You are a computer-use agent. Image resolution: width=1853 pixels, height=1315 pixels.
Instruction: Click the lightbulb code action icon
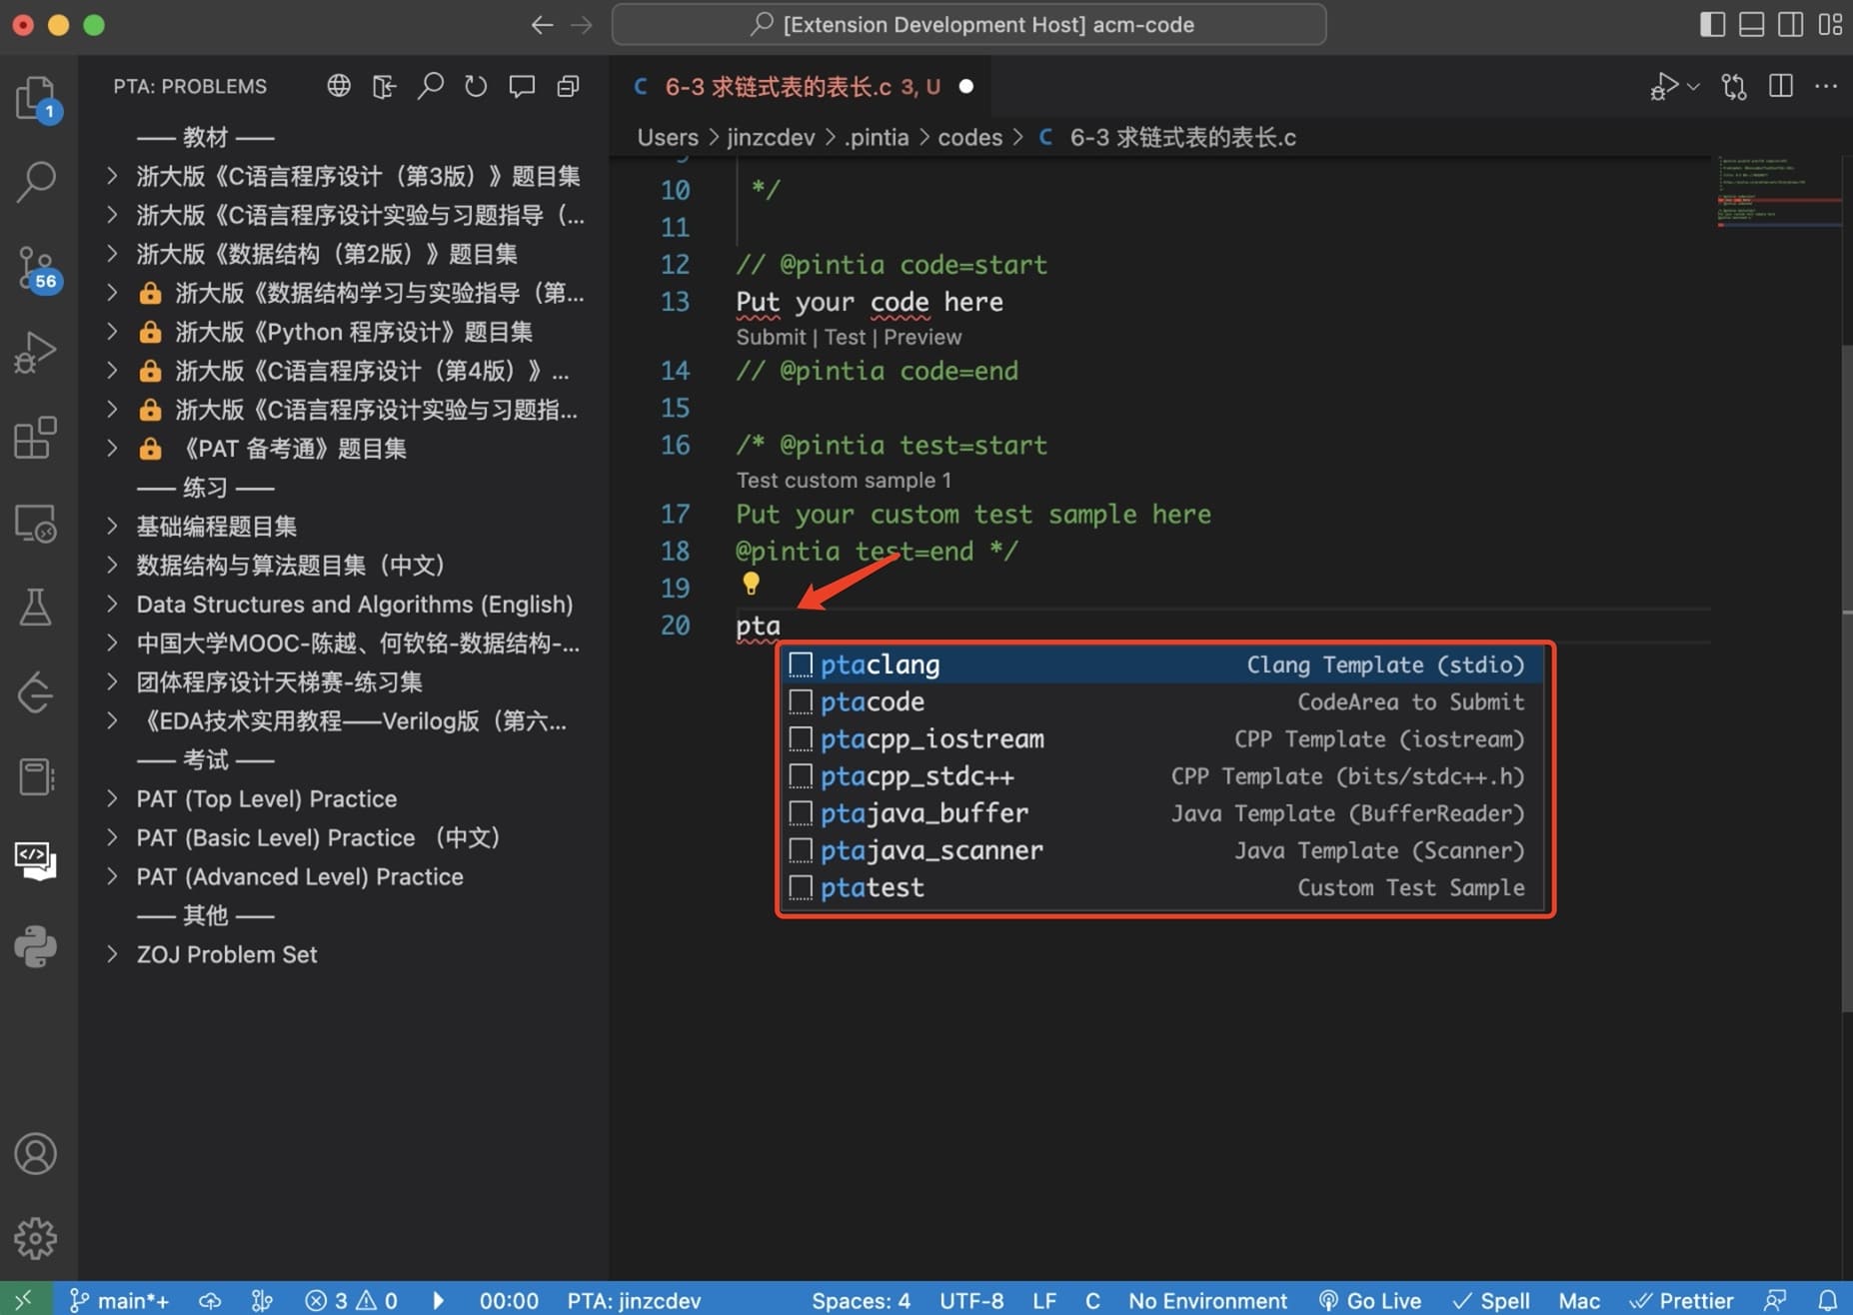751,583
